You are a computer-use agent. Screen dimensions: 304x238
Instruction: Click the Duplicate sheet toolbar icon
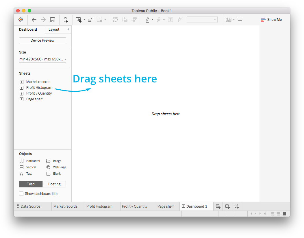tap(90, 20)
